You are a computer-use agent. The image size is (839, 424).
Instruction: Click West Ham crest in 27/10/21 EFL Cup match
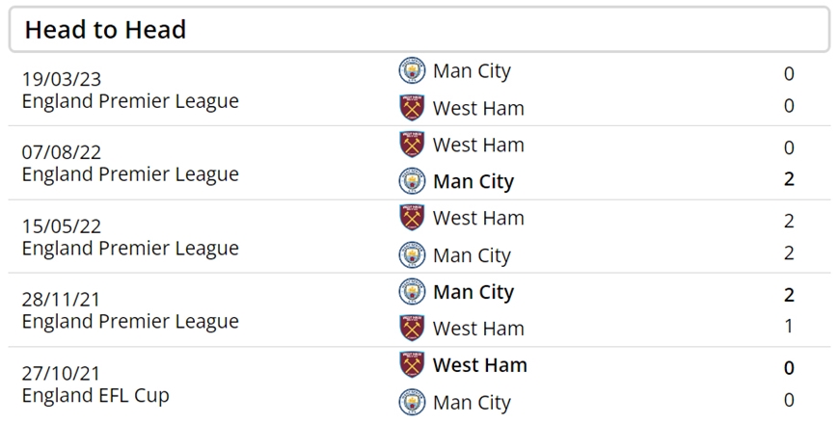pos(412,364)
